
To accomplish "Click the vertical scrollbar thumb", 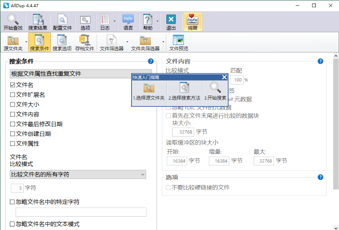I will (336, 124).
